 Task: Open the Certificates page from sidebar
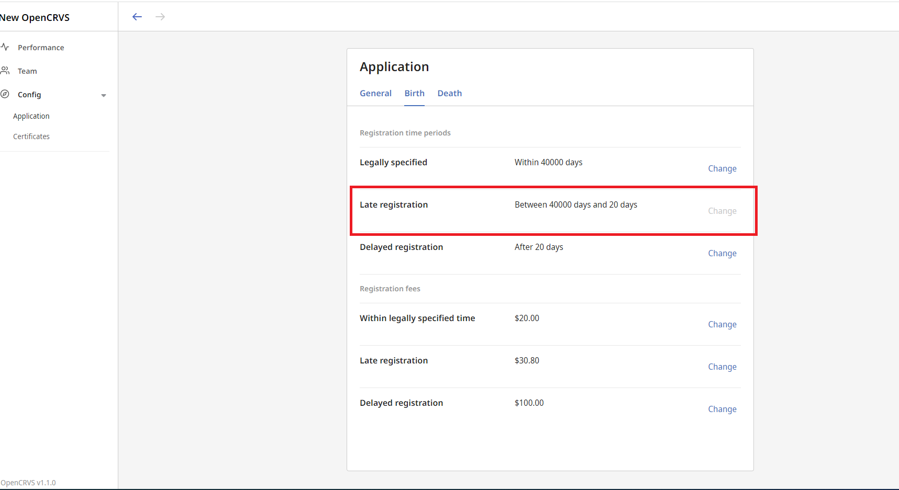[x=31, y=136]
